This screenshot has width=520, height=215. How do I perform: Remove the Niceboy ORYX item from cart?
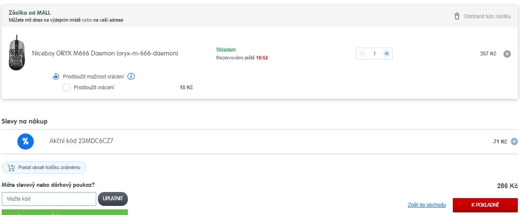(507, 54)
